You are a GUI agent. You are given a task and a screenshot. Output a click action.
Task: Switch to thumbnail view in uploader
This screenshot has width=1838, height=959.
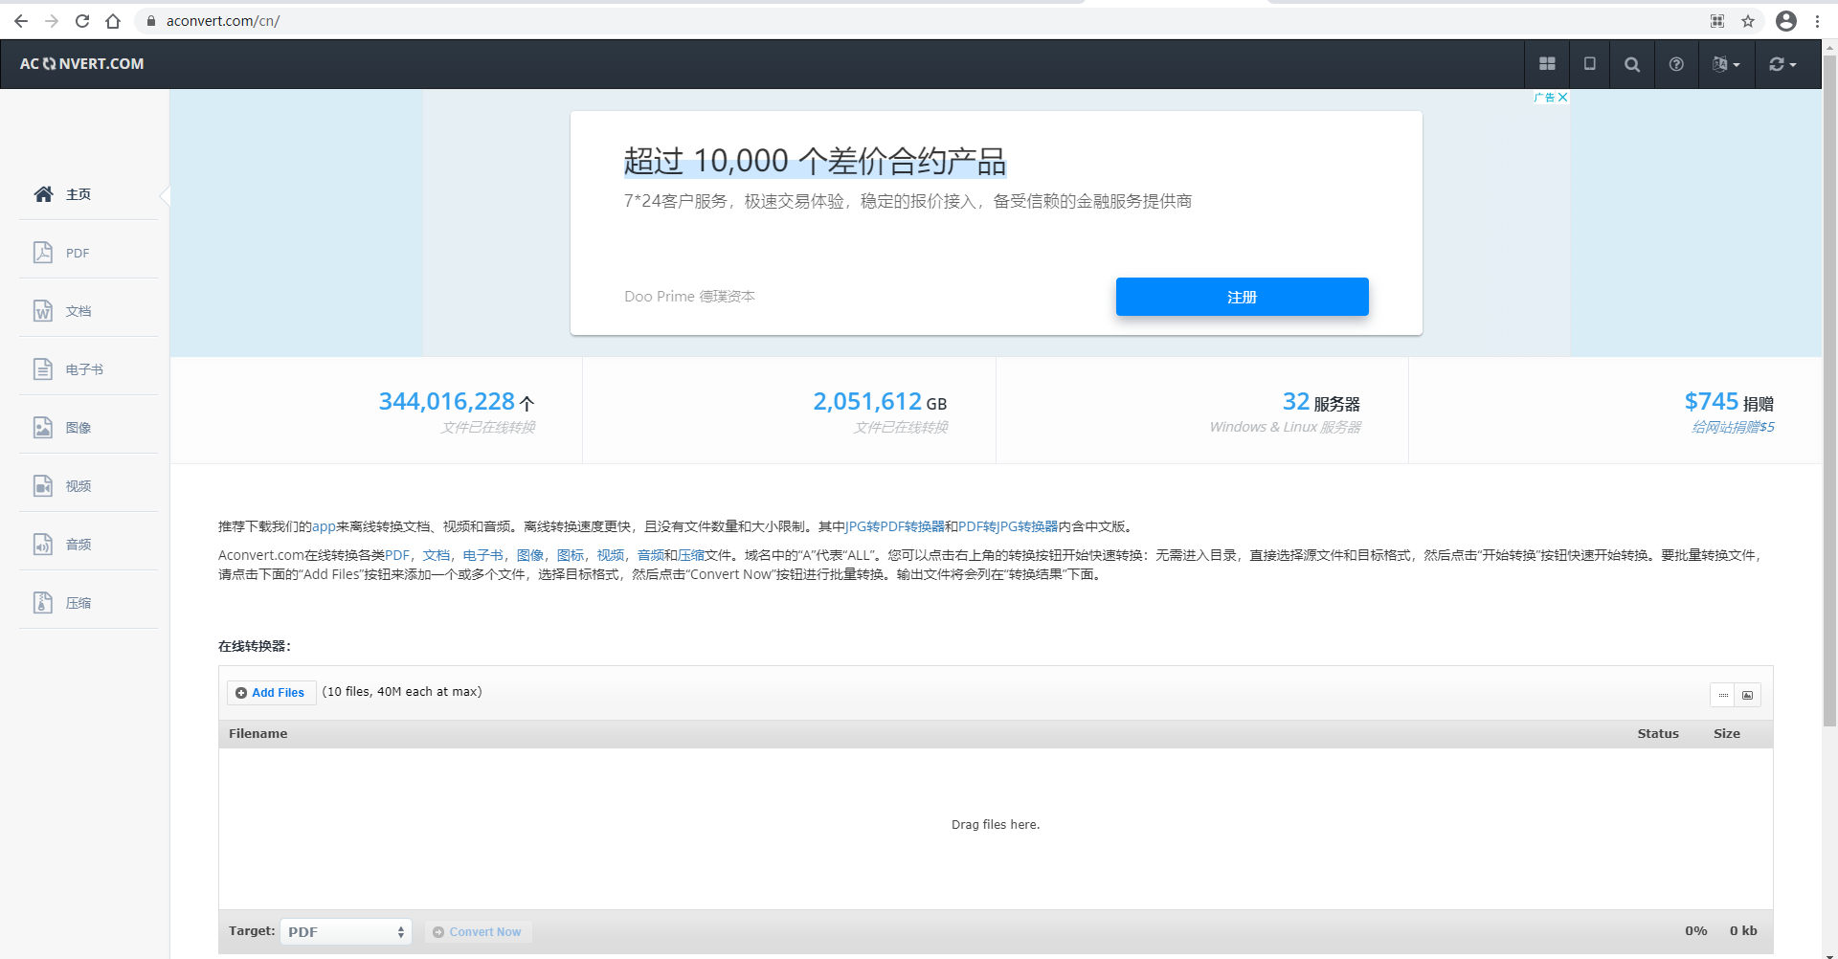(x=1748, y=696)
